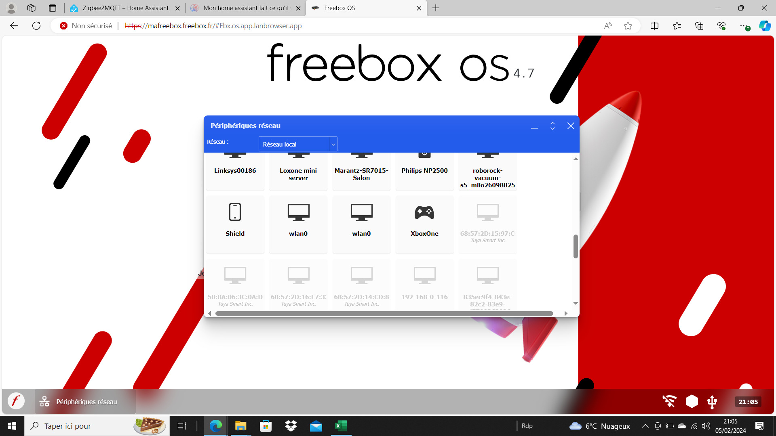Open tab actions menu
The image size is (776, 436).
click(x=53, y=8)
